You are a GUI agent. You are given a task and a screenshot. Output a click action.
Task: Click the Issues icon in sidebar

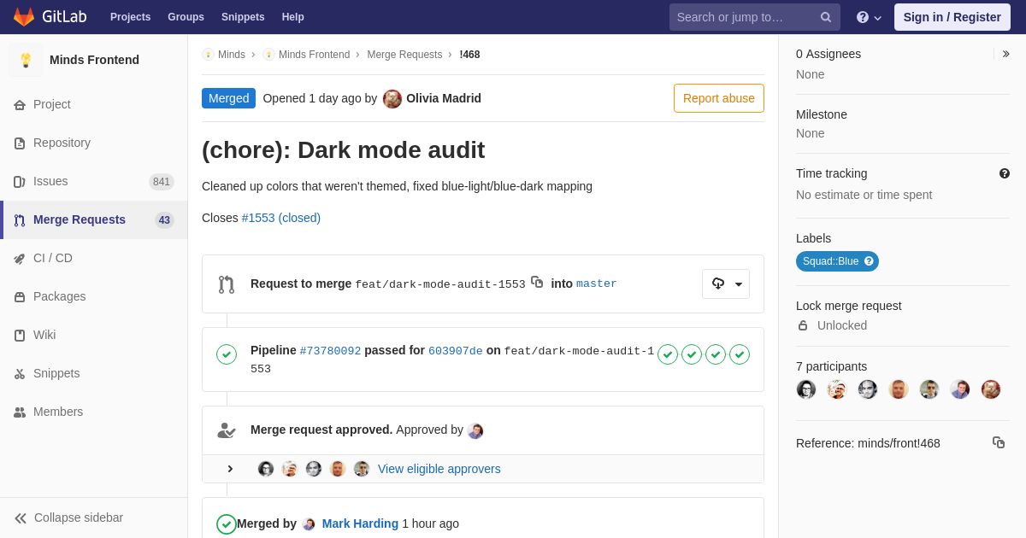20,182
